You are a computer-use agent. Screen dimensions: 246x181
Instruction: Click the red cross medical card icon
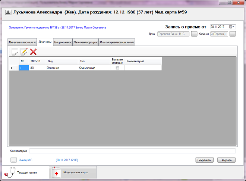click(56, 172)
